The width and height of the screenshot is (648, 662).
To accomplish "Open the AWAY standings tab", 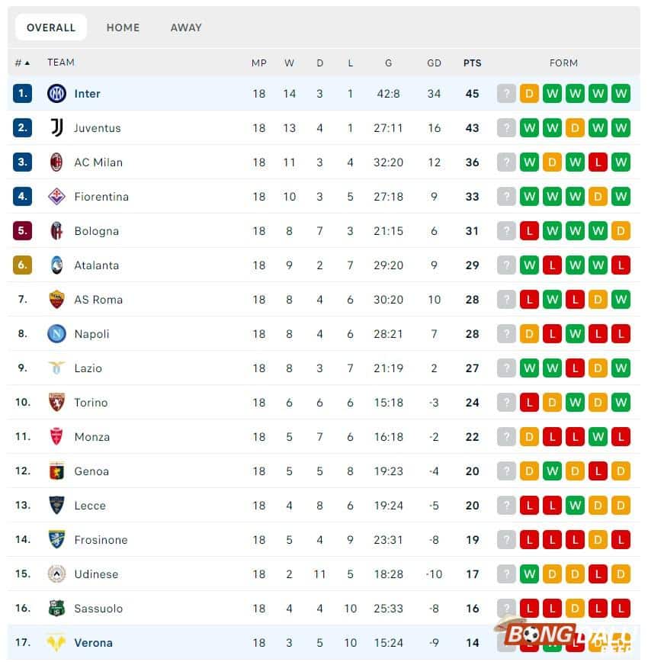I will click(186, 27).
